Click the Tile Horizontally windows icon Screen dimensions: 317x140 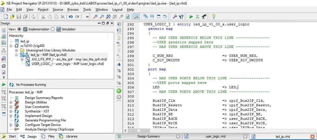152,17
